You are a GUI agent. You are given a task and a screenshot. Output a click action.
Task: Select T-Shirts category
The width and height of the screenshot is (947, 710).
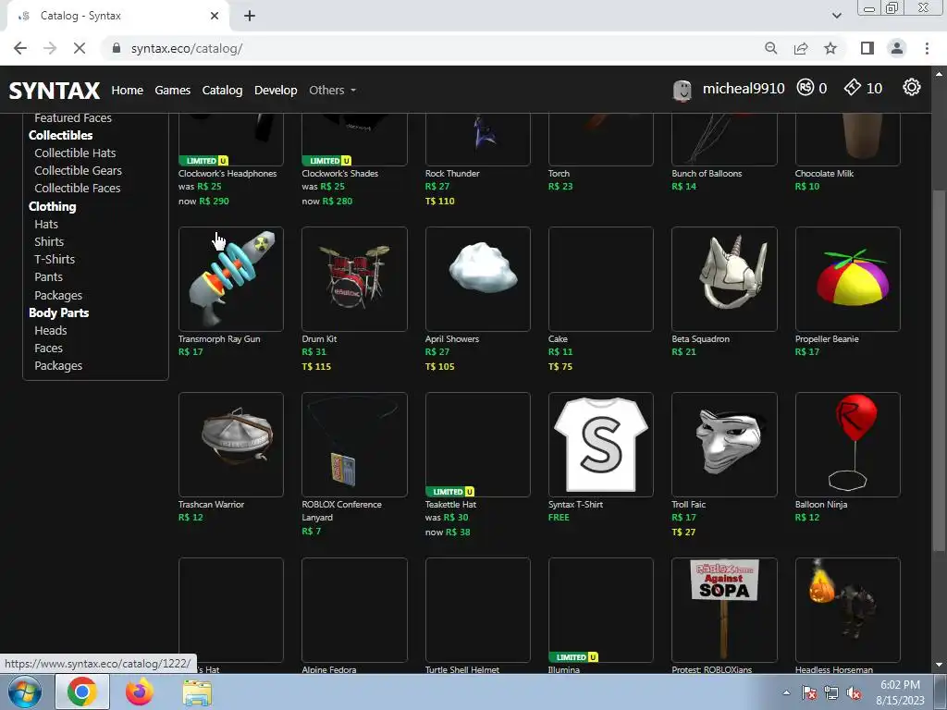pos(55,259)
